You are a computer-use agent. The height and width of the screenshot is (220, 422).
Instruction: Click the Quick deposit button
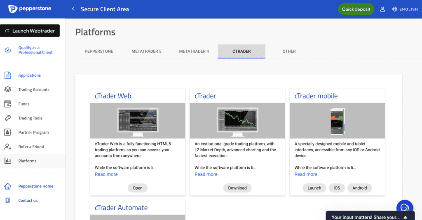[x=356, y=9]
